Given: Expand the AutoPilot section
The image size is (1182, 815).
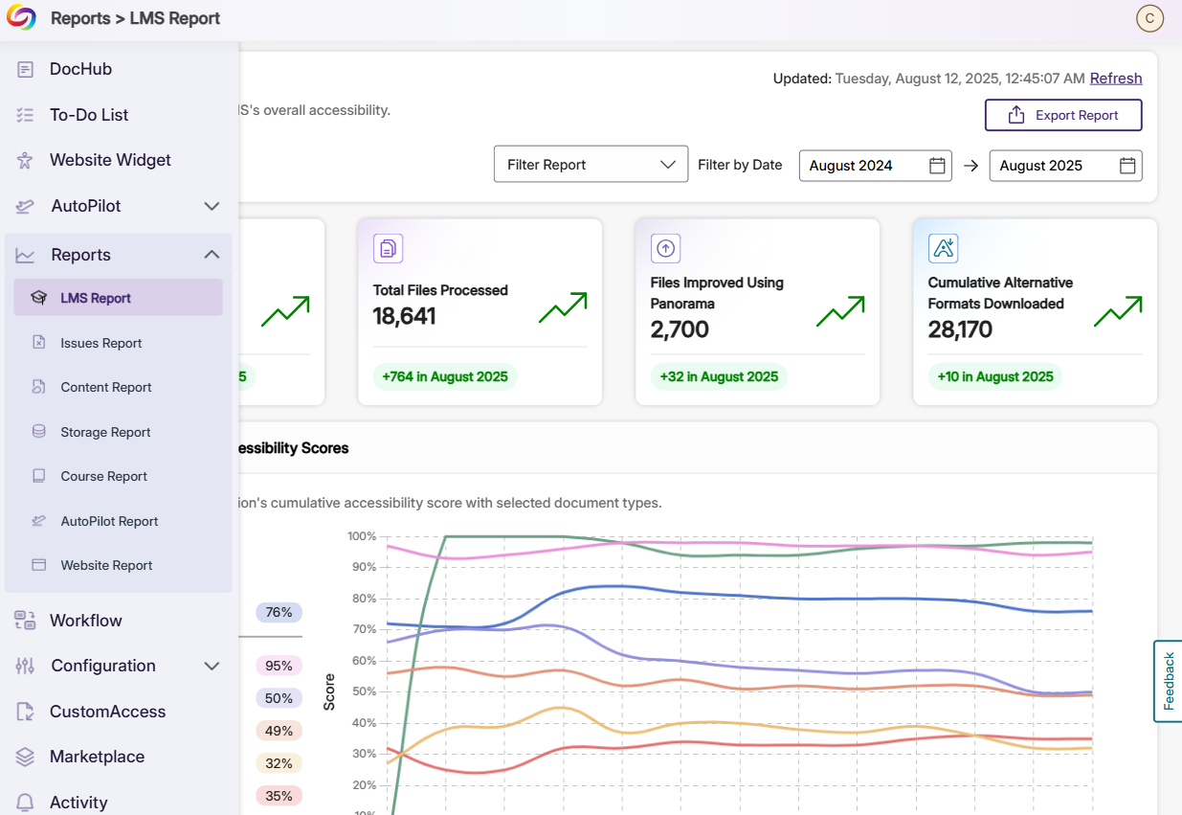Looking at the screenshot, I should (212, 206).
